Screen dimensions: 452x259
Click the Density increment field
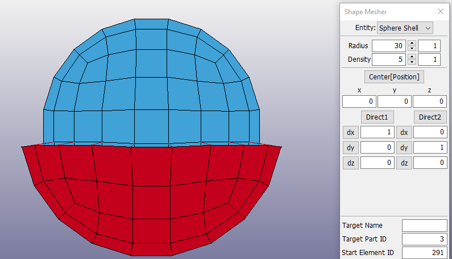pyautogui.click(x=429, y=59)
